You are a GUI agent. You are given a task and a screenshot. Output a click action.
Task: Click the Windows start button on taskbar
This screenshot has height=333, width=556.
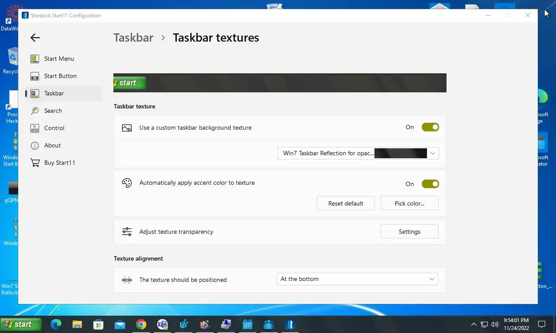pos(21,324)
